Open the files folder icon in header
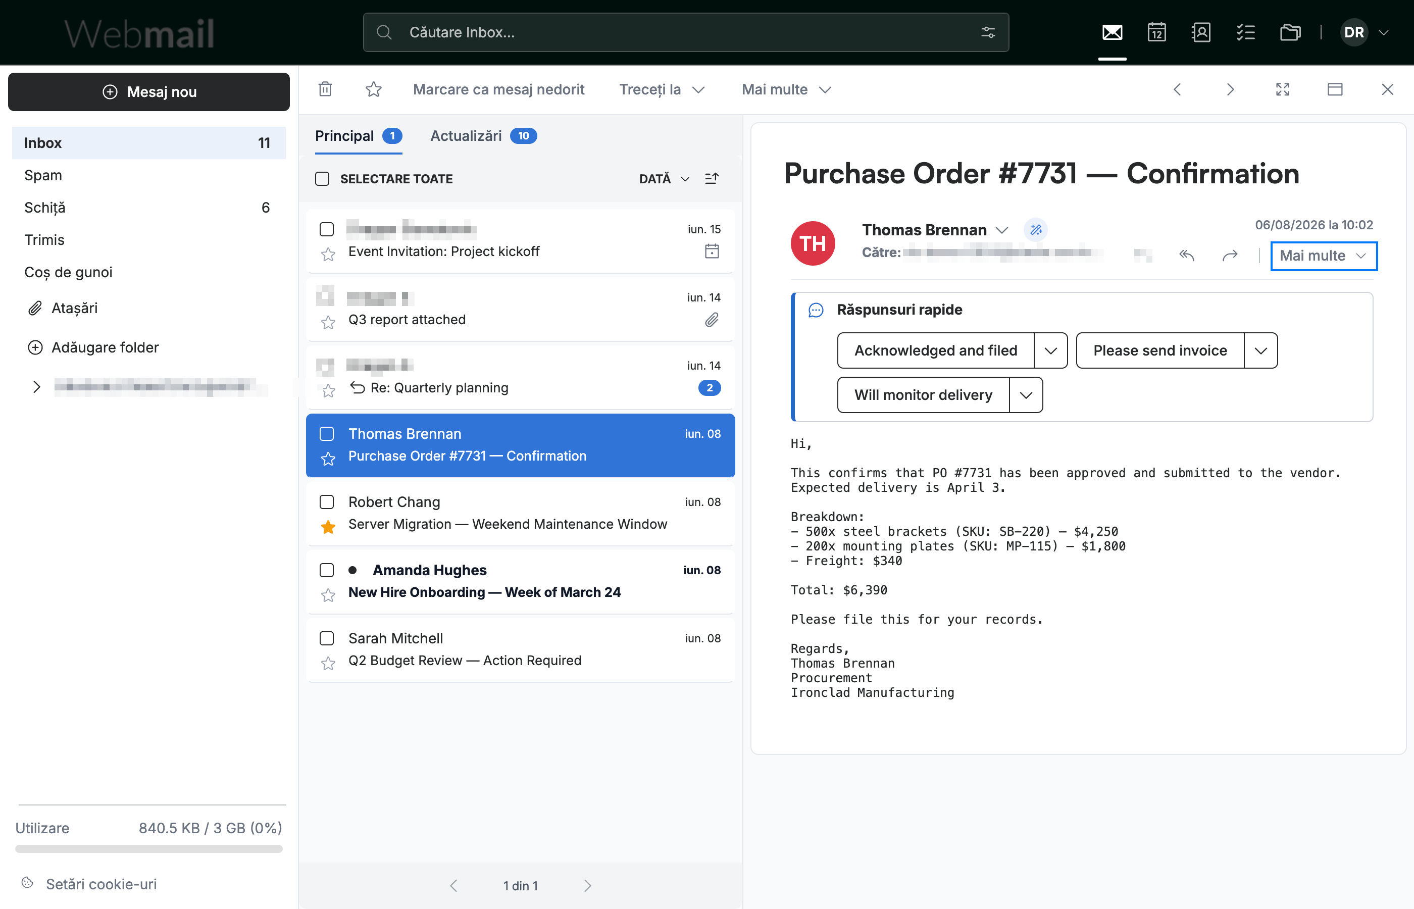 click(x=1290, y=32)
